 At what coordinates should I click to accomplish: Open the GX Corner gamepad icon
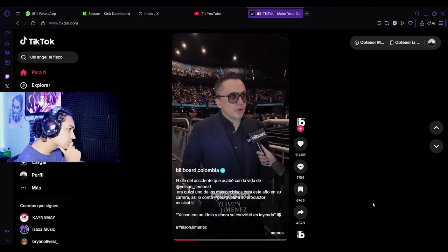coord(18,14)
